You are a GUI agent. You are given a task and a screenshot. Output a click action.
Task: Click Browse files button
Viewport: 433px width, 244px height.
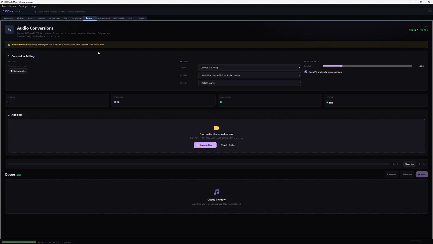pos(205,145)
